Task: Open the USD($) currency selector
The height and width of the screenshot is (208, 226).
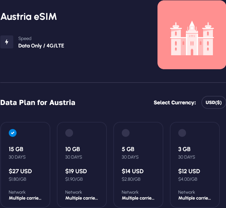Action: (214, 103)
